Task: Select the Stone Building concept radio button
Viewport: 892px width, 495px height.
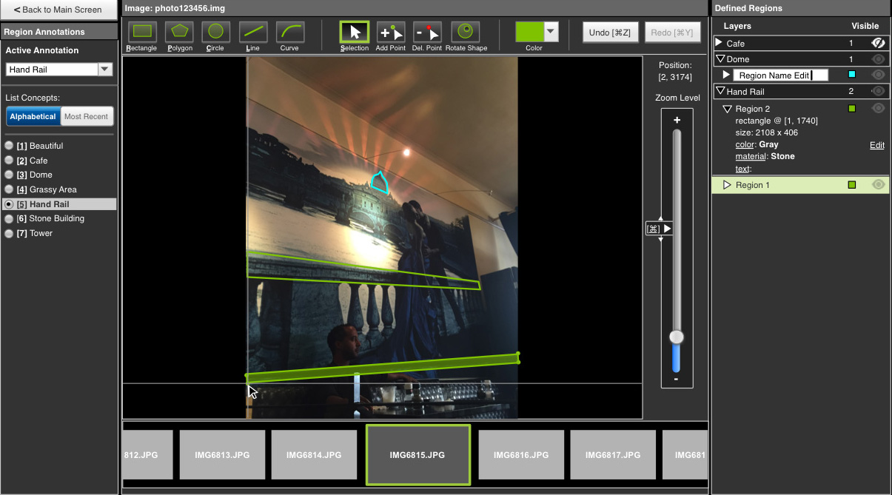Action: 9,219
